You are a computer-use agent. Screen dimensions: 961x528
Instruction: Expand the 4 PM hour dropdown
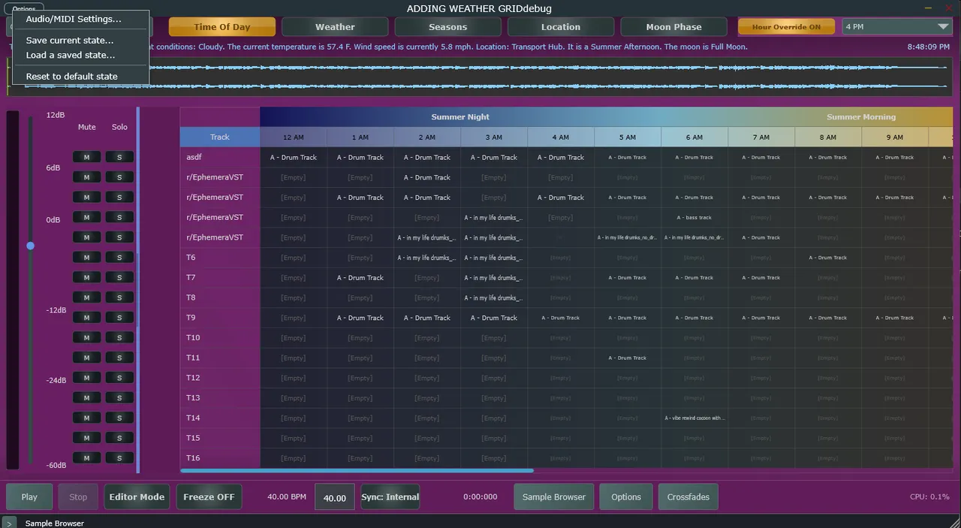pyautogui.click(x=896, y=27)
